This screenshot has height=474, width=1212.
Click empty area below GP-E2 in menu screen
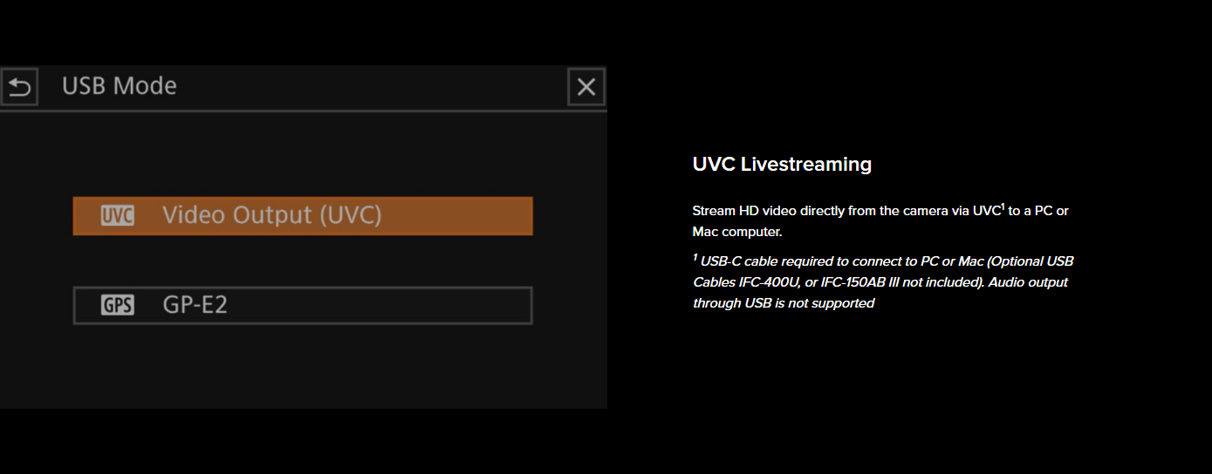[x=303, y=366]
